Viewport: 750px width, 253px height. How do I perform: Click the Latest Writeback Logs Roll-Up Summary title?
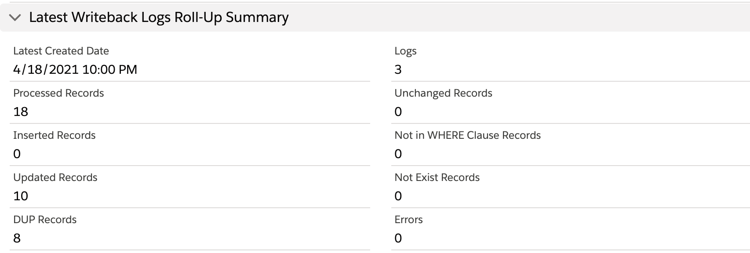click(x=159, y=18)
